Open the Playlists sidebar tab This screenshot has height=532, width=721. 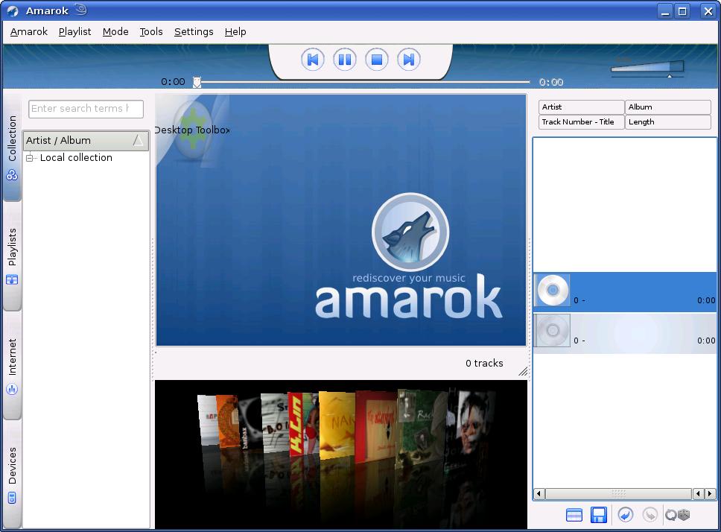click(12, 256)
